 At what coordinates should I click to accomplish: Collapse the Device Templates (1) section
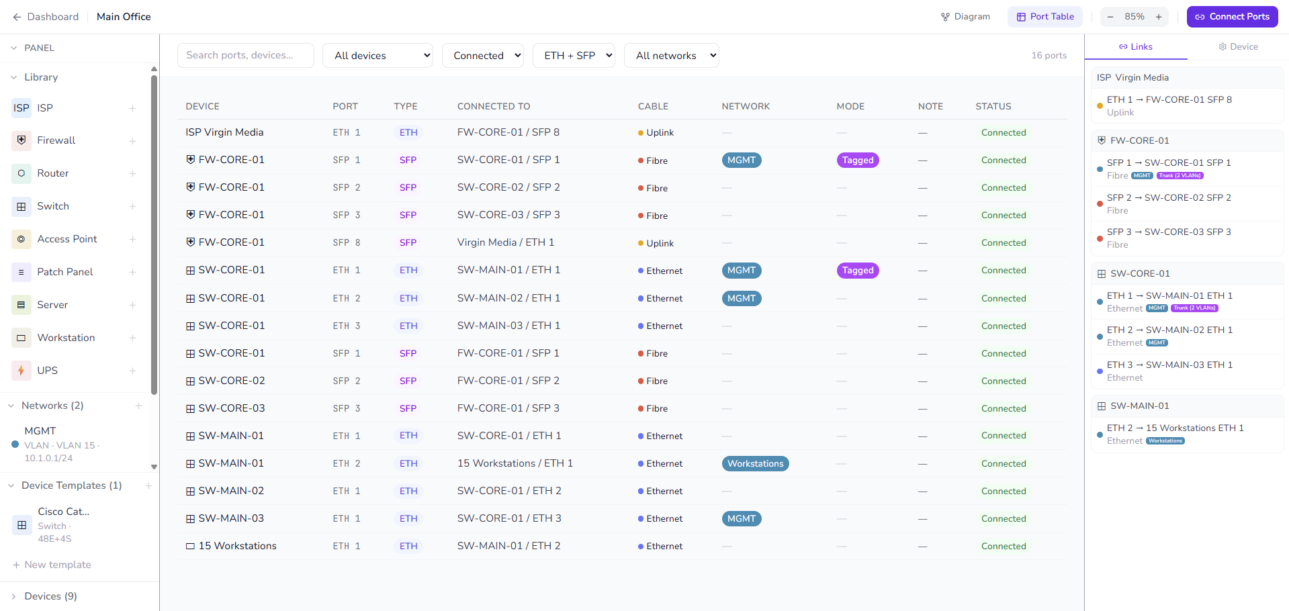click(11, 485)
